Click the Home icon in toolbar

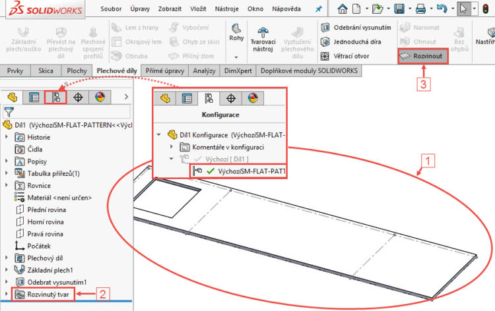pos(343,9)
